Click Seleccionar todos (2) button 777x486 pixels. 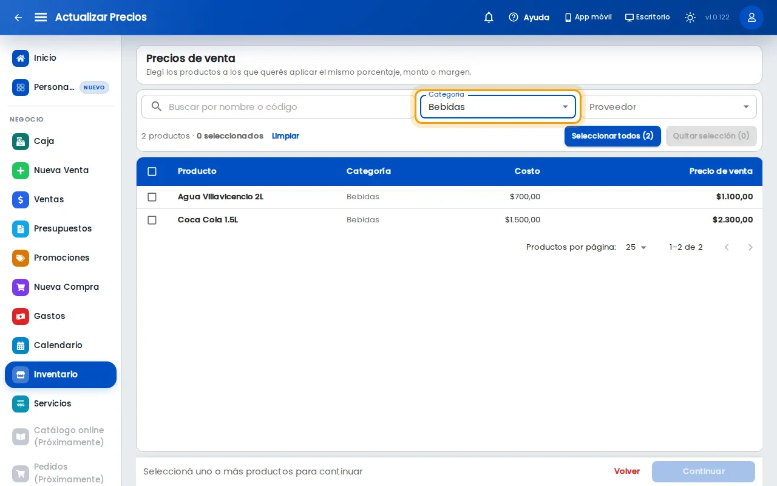612,136
